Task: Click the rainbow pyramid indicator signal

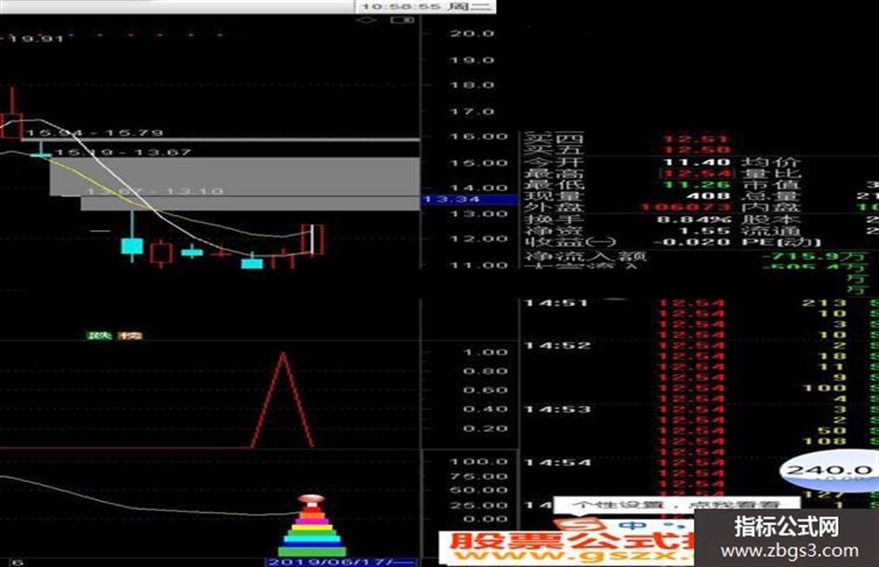Action: point(312,525)
